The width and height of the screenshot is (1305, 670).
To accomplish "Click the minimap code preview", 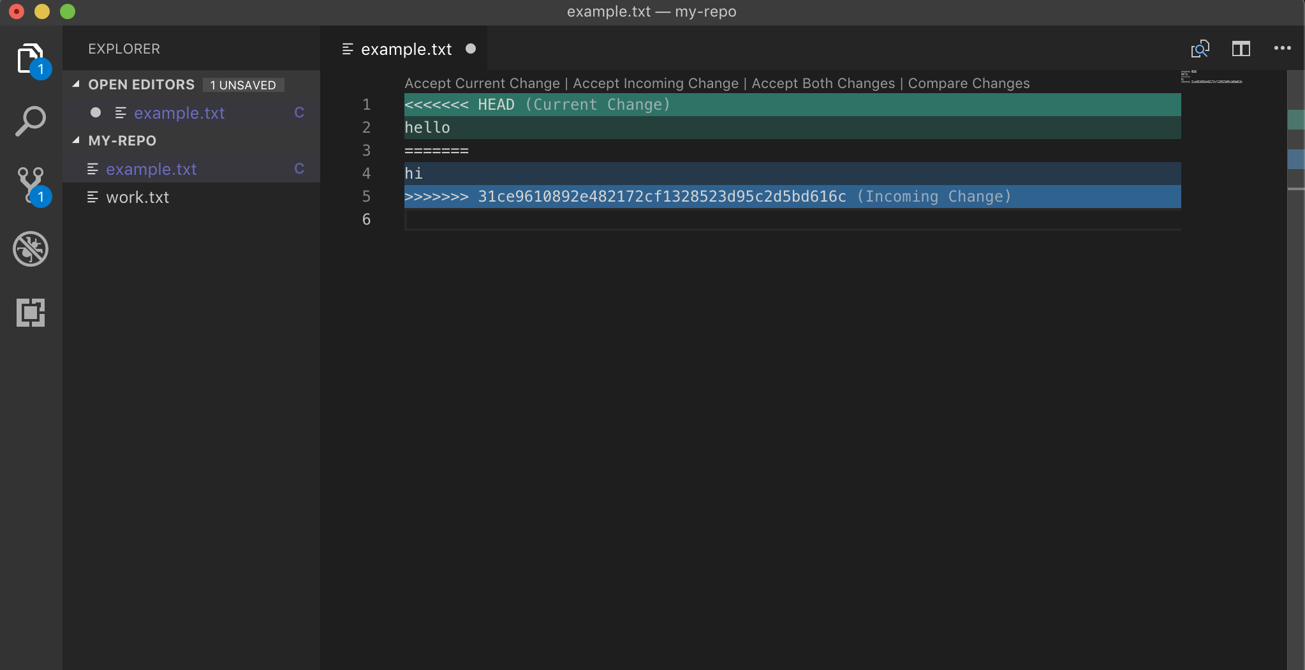I will (1211, 77).
